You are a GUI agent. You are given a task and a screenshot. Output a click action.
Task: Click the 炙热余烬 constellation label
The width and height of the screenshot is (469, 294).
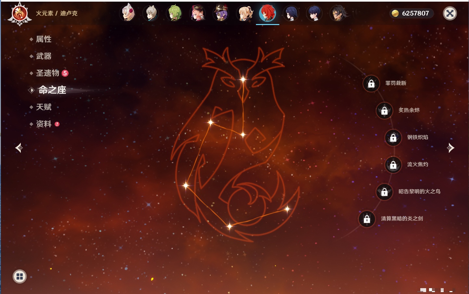[x=409, y=110]
